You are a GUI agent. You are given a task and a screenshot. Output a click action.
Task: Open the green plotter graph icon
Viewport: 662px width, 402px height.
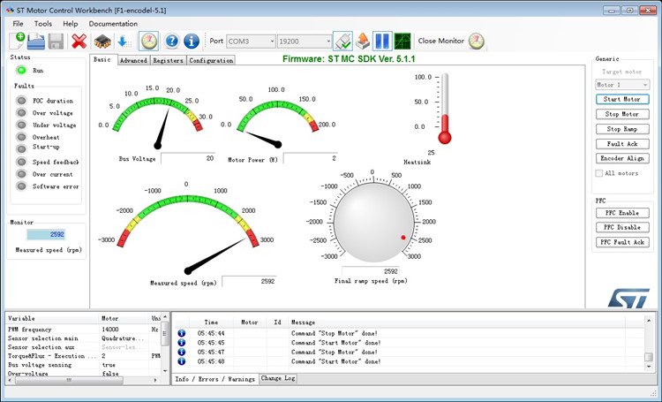402,41
